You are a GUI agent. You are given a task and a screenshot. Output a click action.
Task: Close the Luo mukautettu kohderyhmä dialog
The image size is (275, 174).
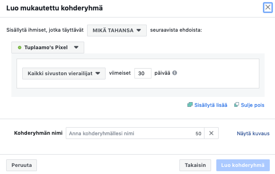[x=267, y=8]
